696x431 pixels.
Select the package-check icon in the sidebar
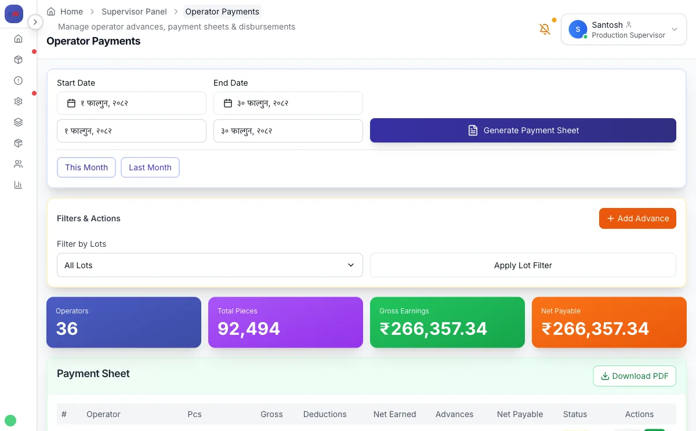click(18, 143)
